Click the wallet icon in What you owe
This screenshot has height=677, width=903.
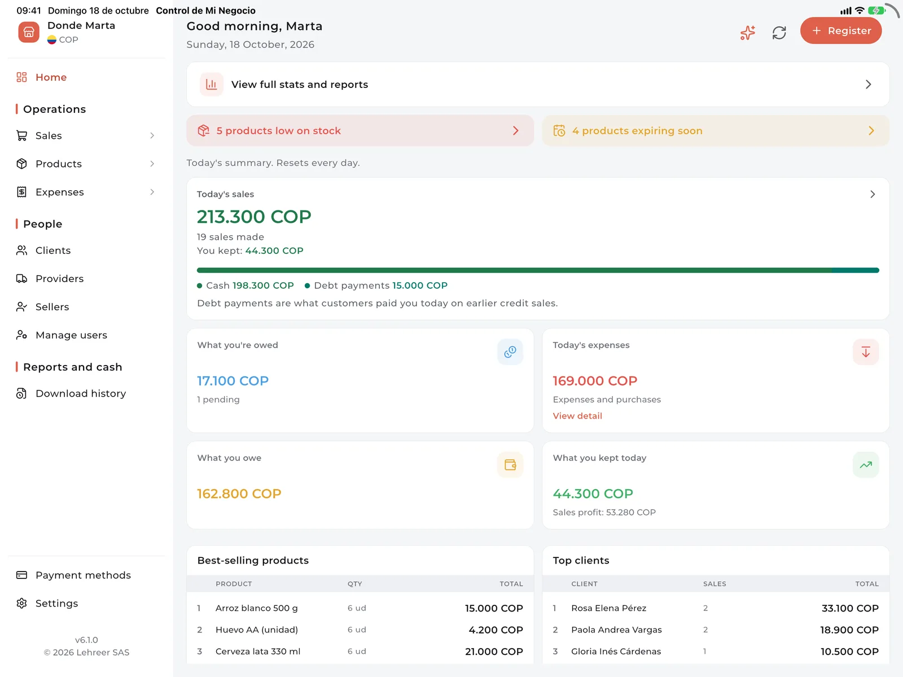(510, 465)
